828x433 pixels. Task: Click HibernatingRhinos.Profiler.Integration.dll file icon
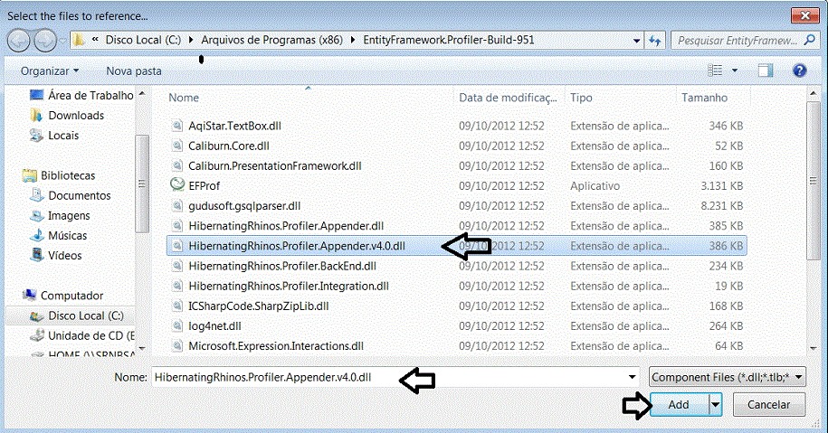pos(177,287)
